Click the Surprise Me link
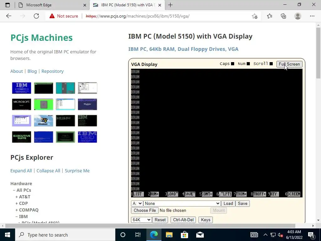Screen dimensions: 321x241 [x=77, y=171]
